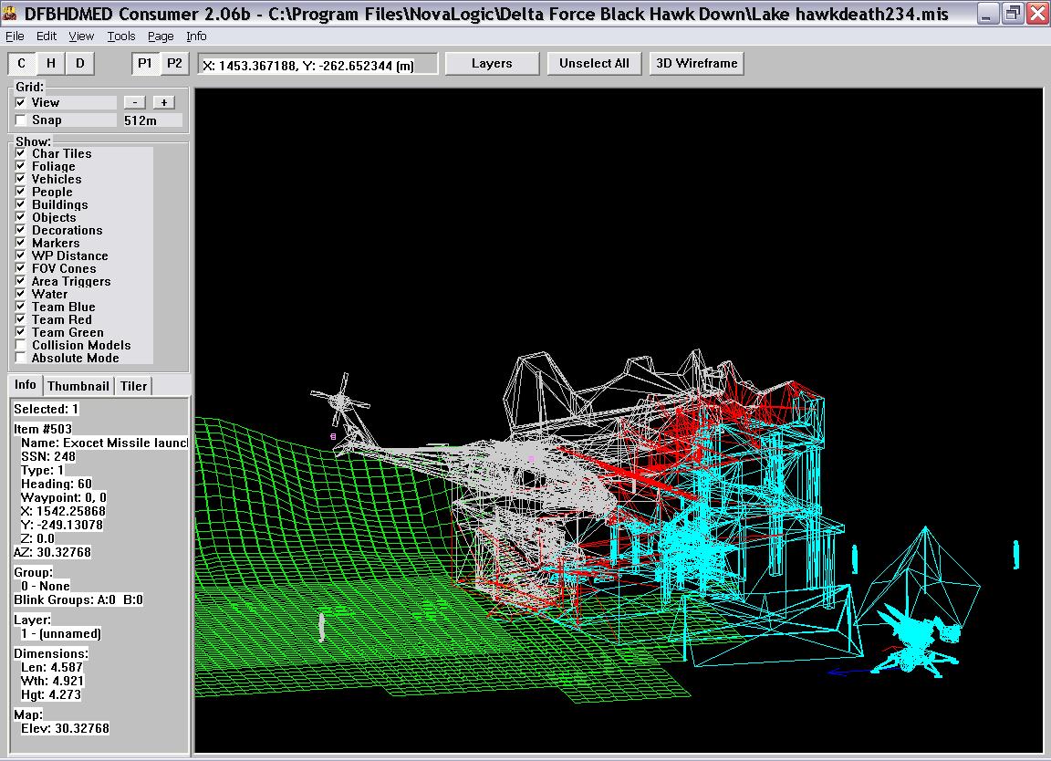Open the Tools menu
The height and width of the screenshot is (761, 1051).
121,36
